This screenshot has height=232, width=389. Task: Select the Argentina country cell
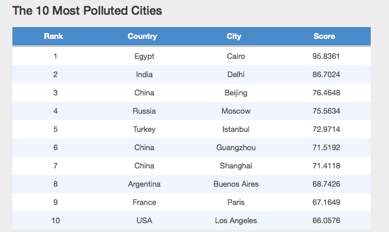click(x=144, y=184)
